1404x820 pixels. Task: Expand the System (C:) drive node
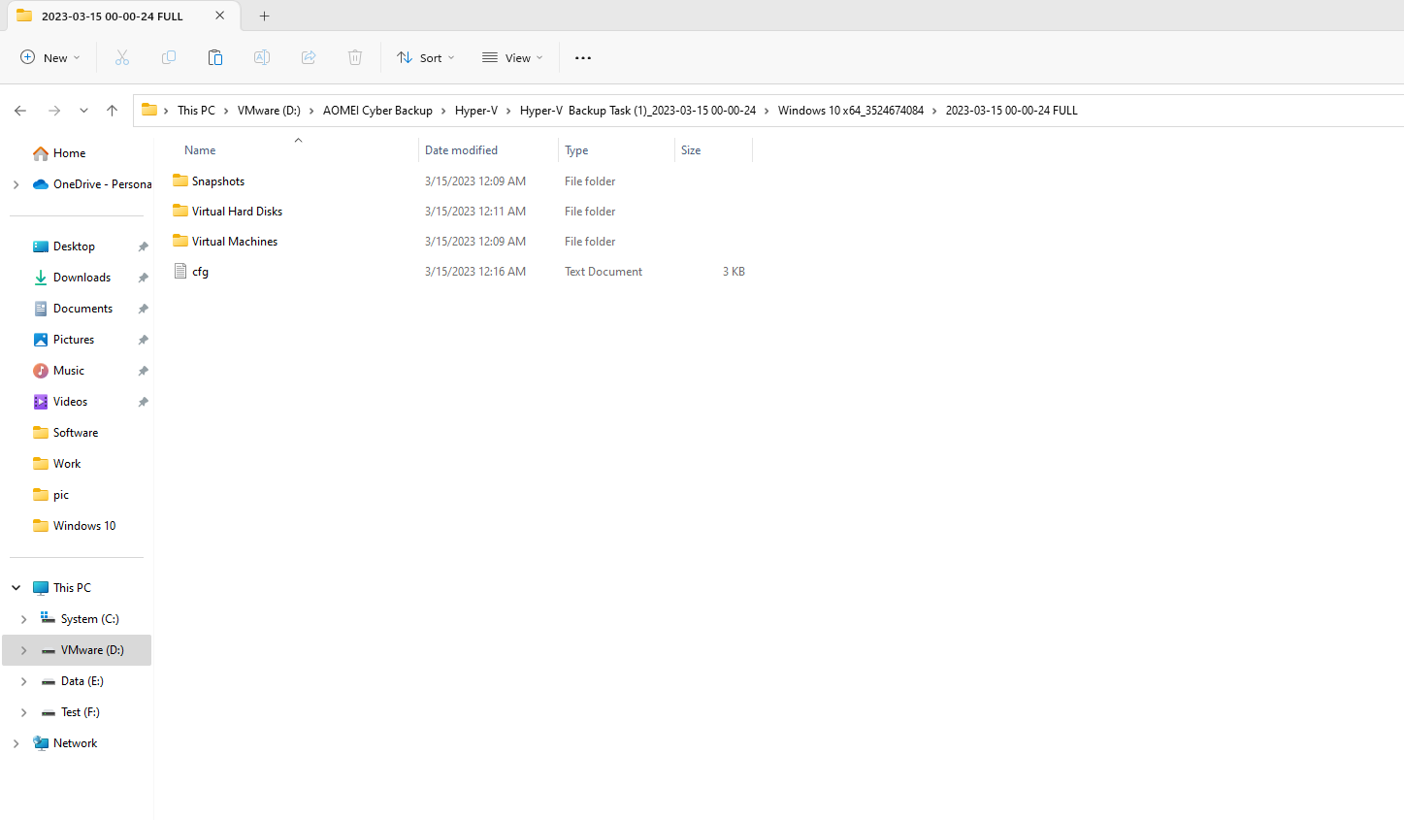23,619
